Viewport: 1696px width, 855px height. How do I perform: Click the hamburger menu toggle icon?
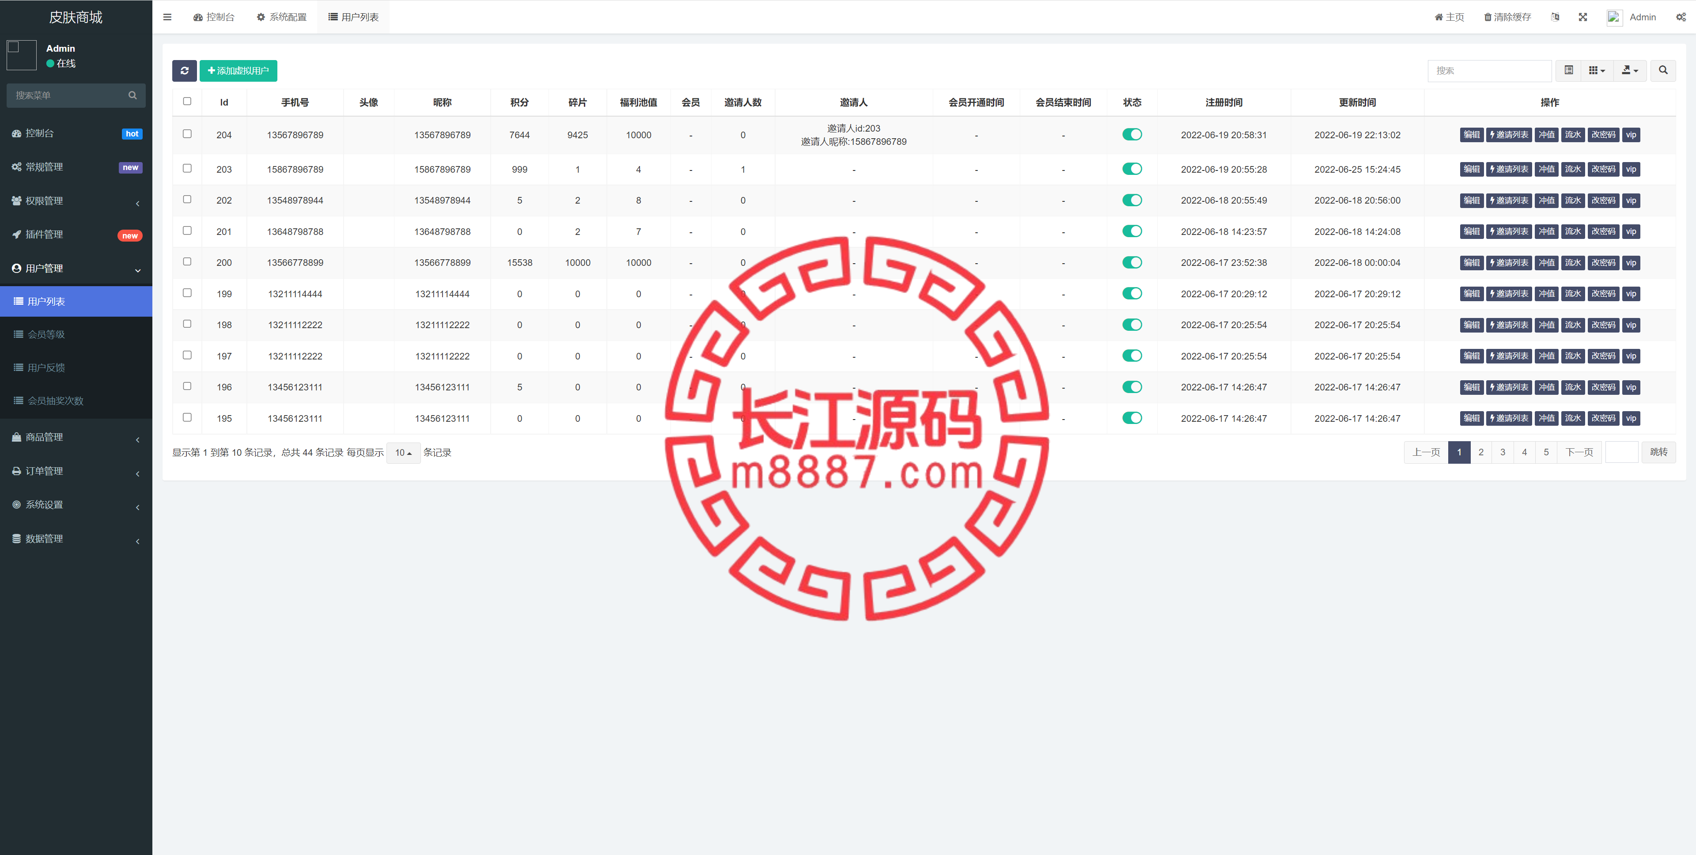167,17
